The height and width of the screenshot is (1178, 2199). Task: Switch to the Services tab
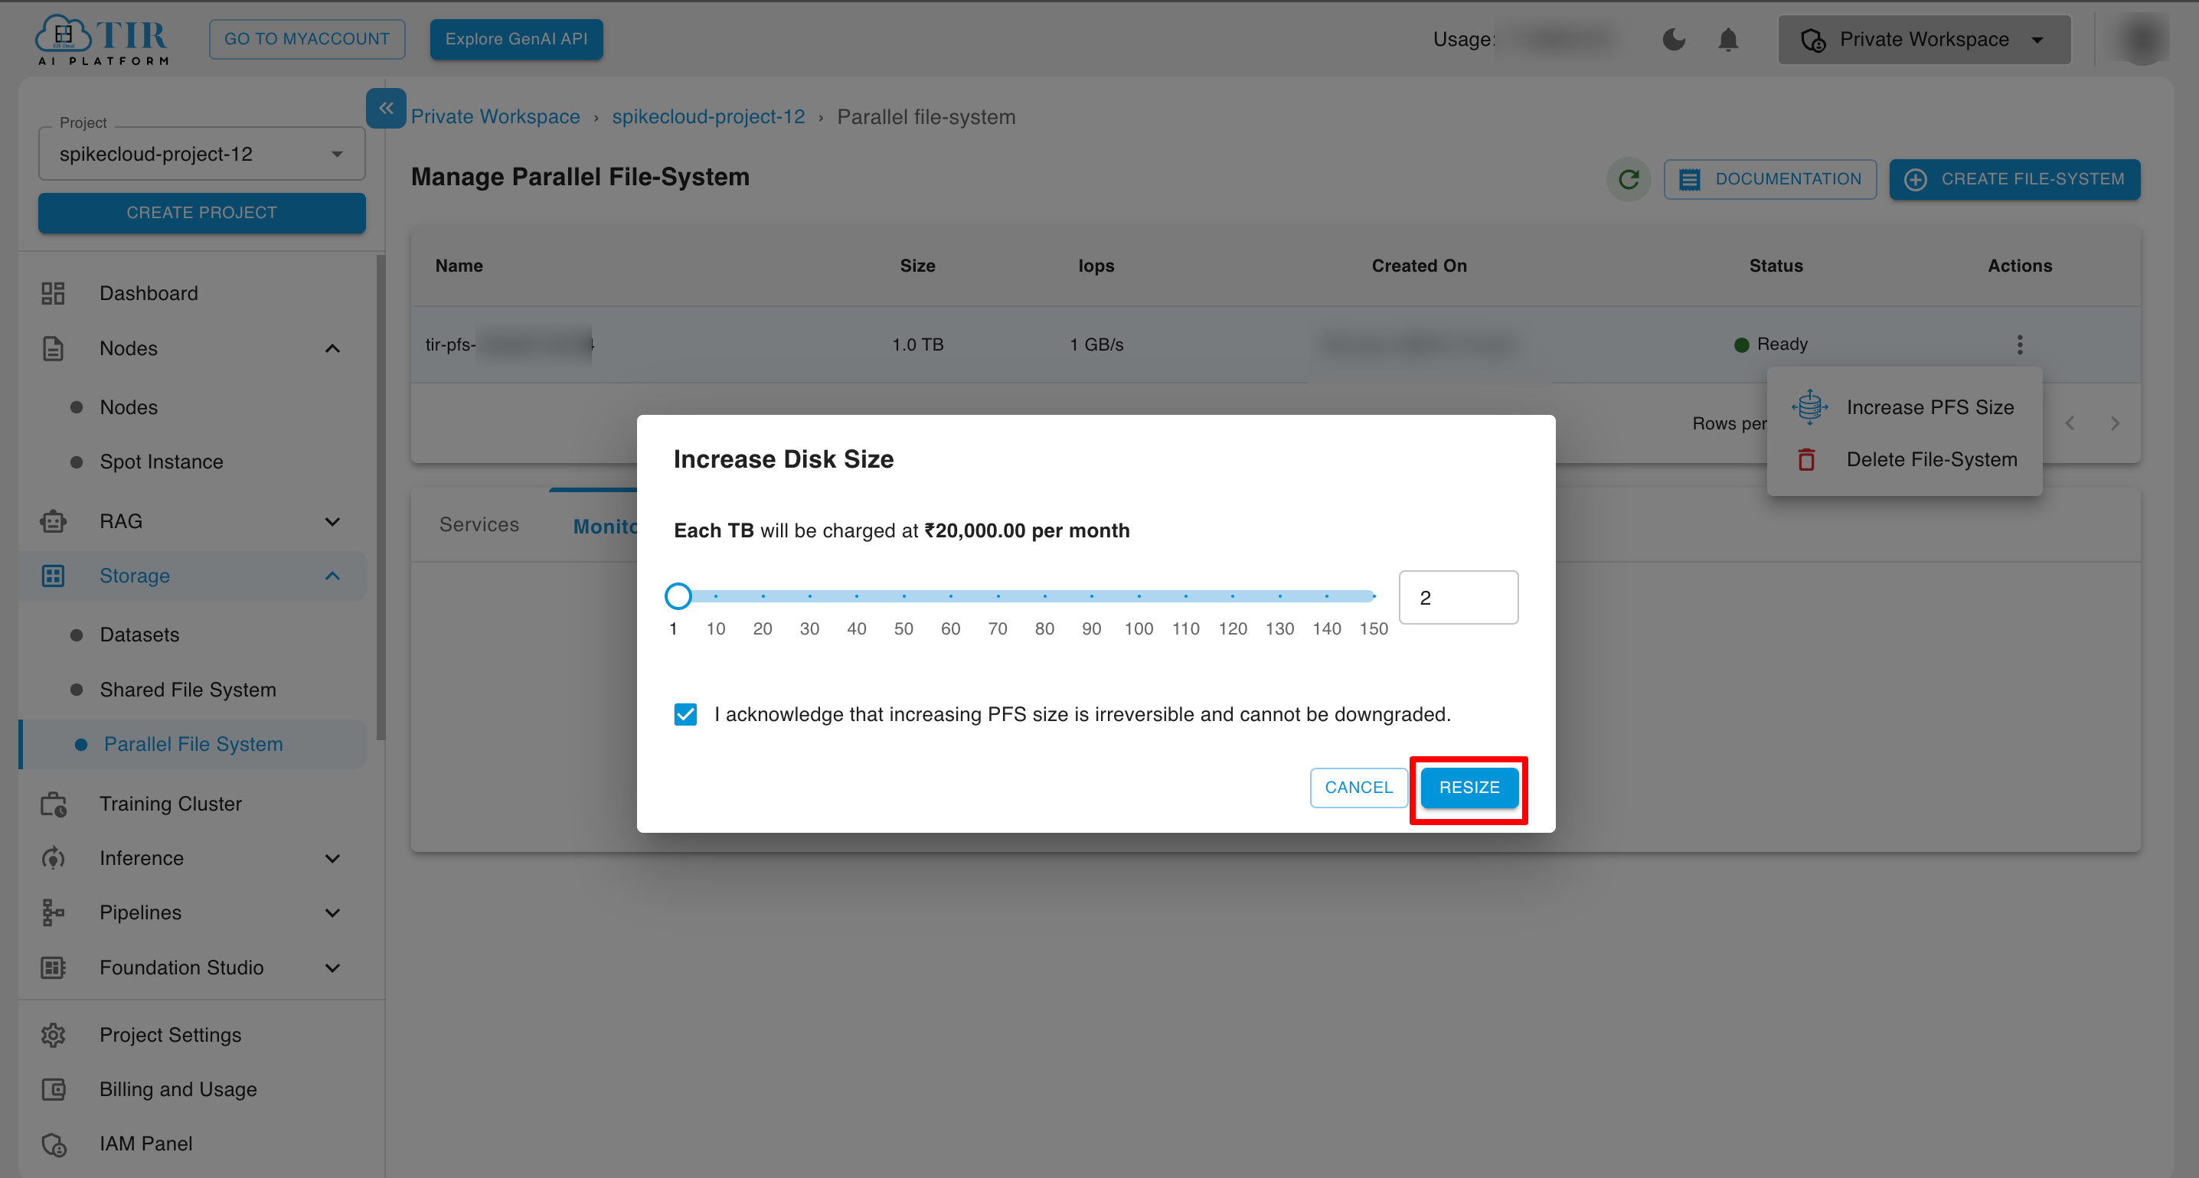point(479,524)
